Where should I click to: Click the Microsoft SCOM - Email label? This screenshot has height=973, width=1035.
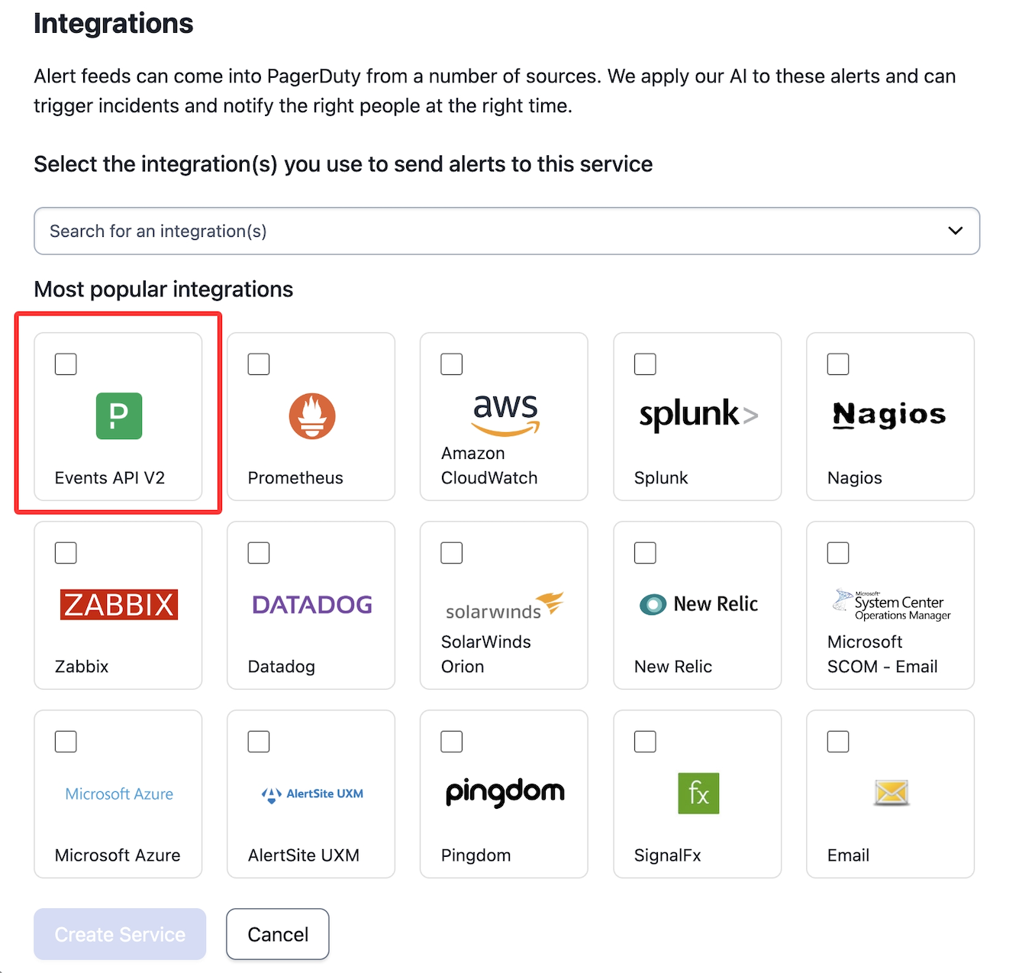[x=882, y=655]
